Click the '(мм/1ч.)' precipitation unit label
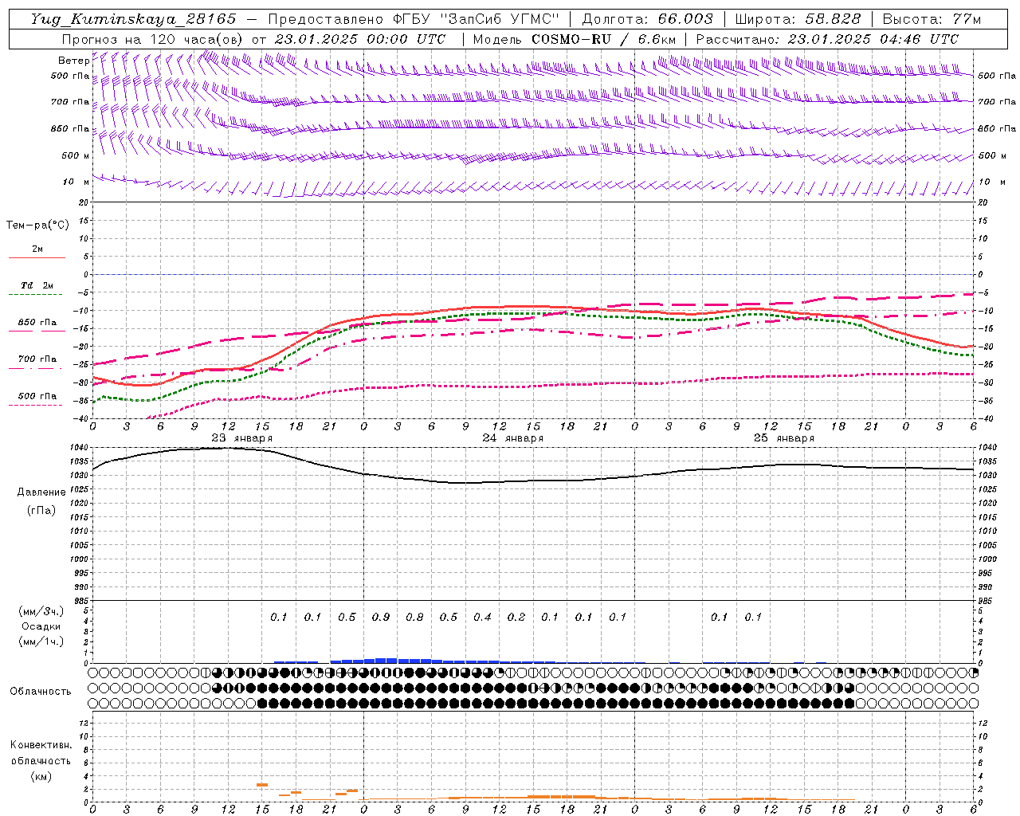 pyautogui.click(x=41, y=641)
